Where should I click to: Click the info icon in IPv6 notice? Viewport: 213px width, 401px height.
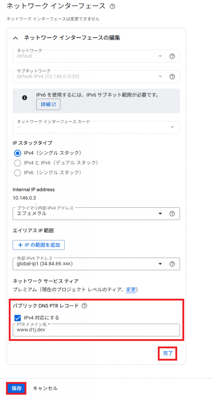click(x=25, y=98)
